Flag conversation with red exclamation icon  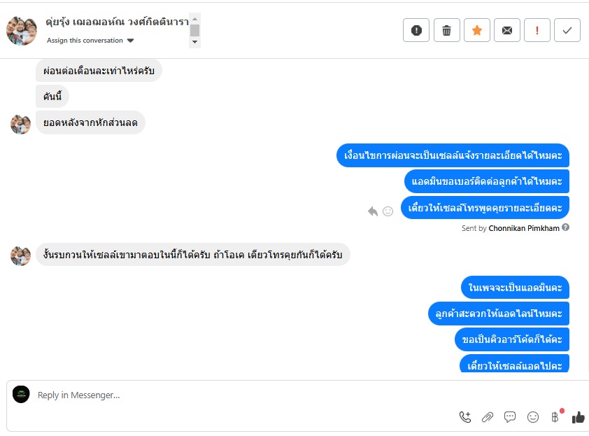[537, 30]
